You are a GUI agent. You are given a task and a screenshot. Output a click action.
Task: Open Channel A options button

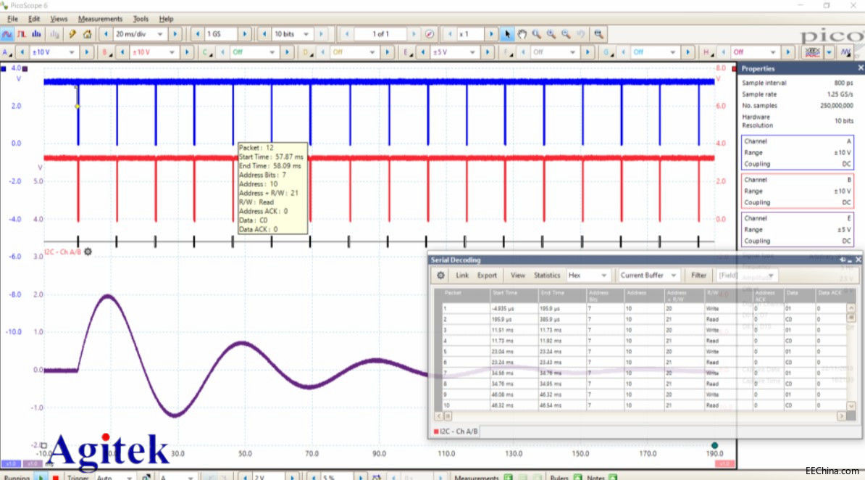click(x=7, y=52)
